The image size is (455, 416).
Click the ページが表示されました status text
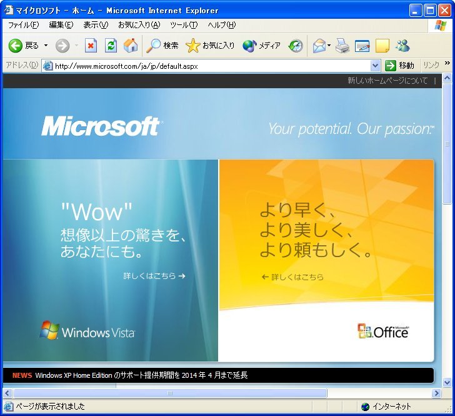coord(50,406)
